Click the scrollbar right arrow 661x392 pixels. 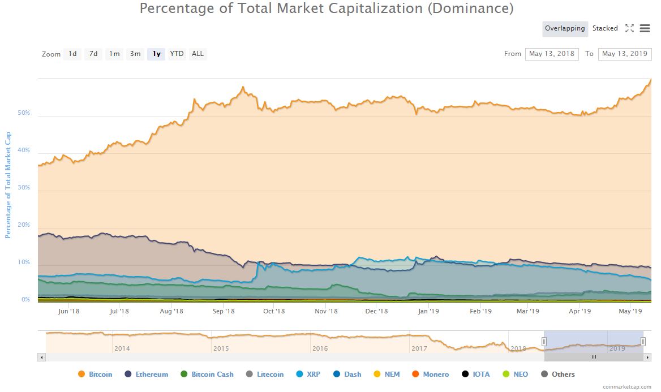647,357
